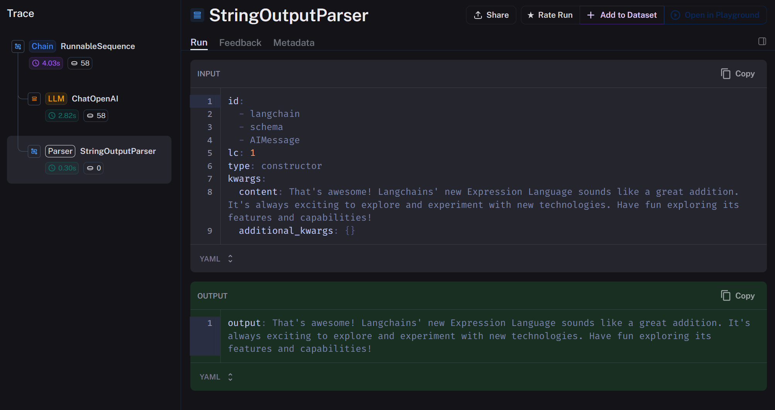Image resolution: width=775 pixels, height=410 pixels.
Task: Open the INPUT format YAML dropdown
Action: [216, 259]
